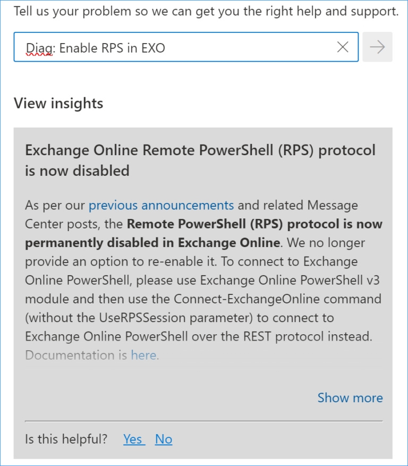Image resolution: width=408 pixels, height=466 pixels.
Task: Click inside the problem description input field
Action: (x=159, y=47)
